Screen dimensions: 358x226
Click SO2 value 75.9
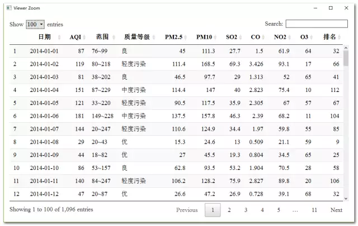point(235,181)
